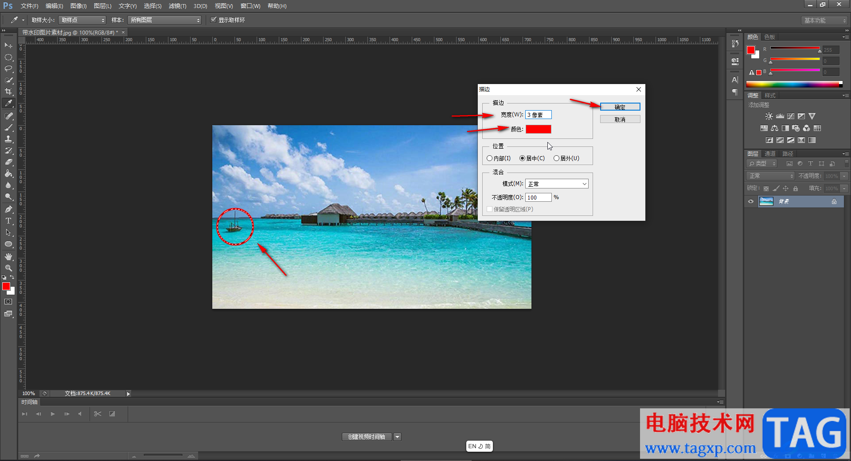The width and height of the screenshot is (851, 461).
Task: Click the 100% zoom level field
Action: 29,393
